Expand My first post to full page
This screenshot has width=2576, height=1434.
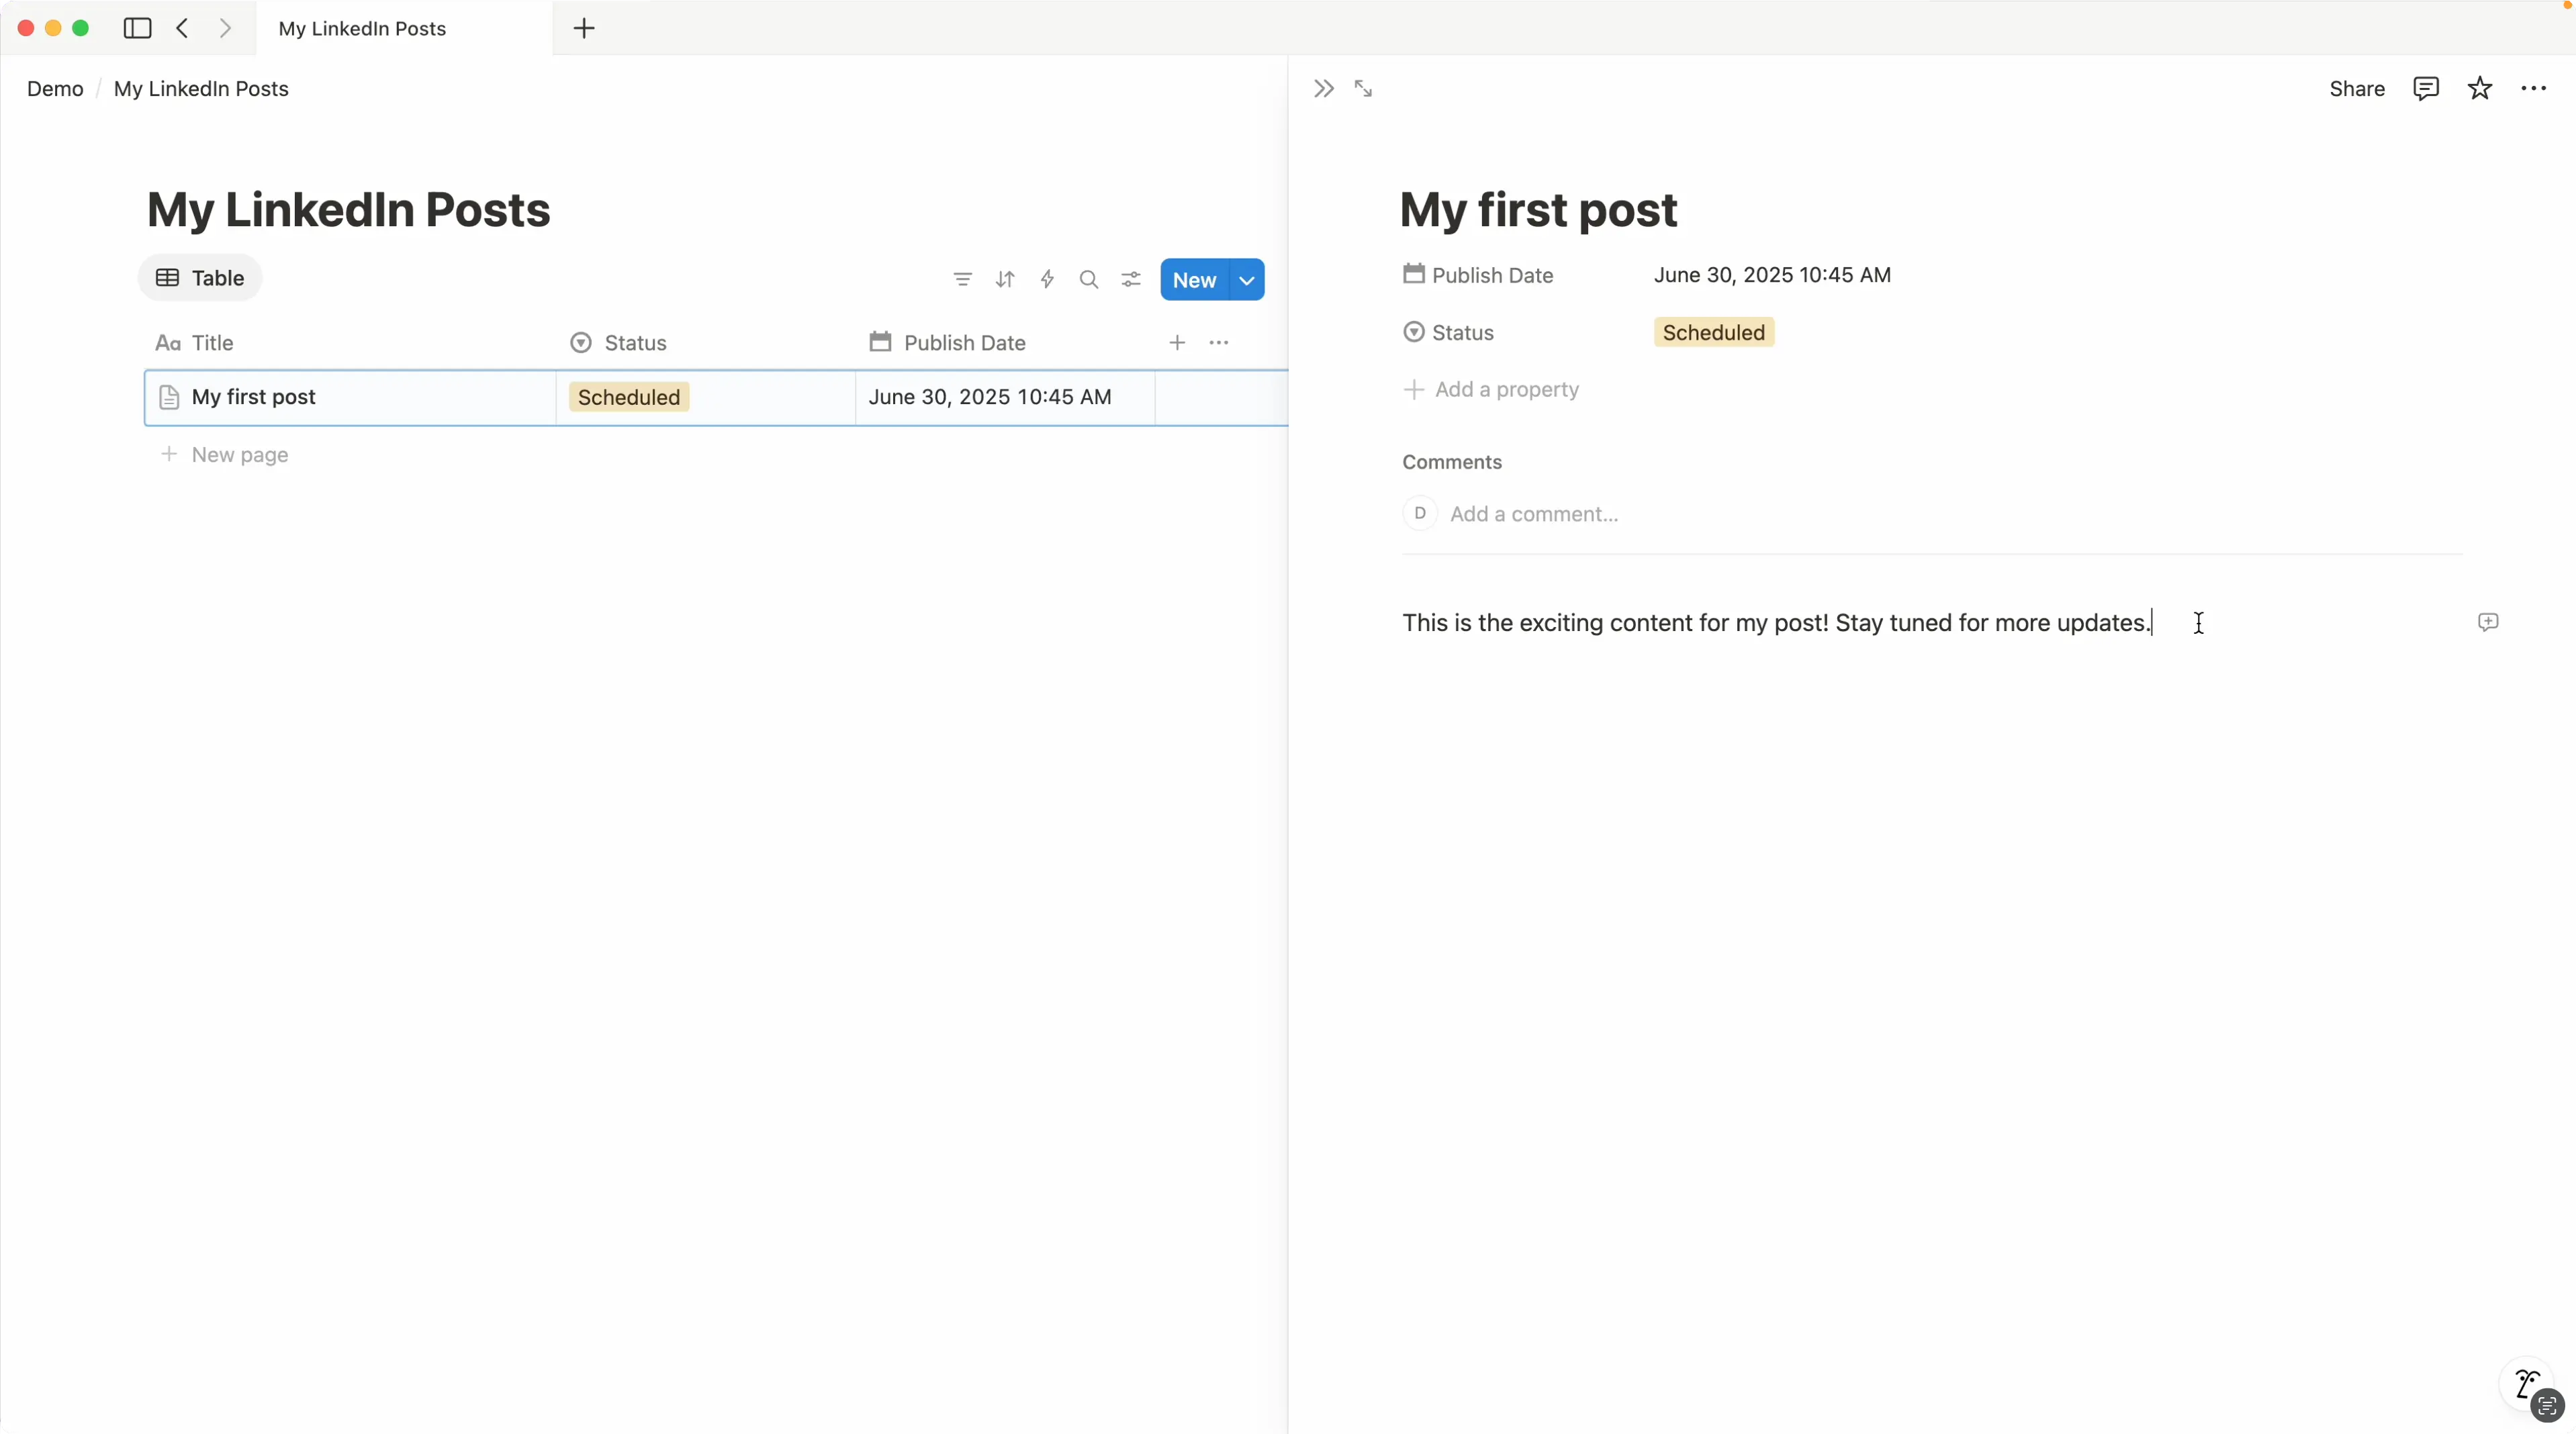coord(1364,88)
